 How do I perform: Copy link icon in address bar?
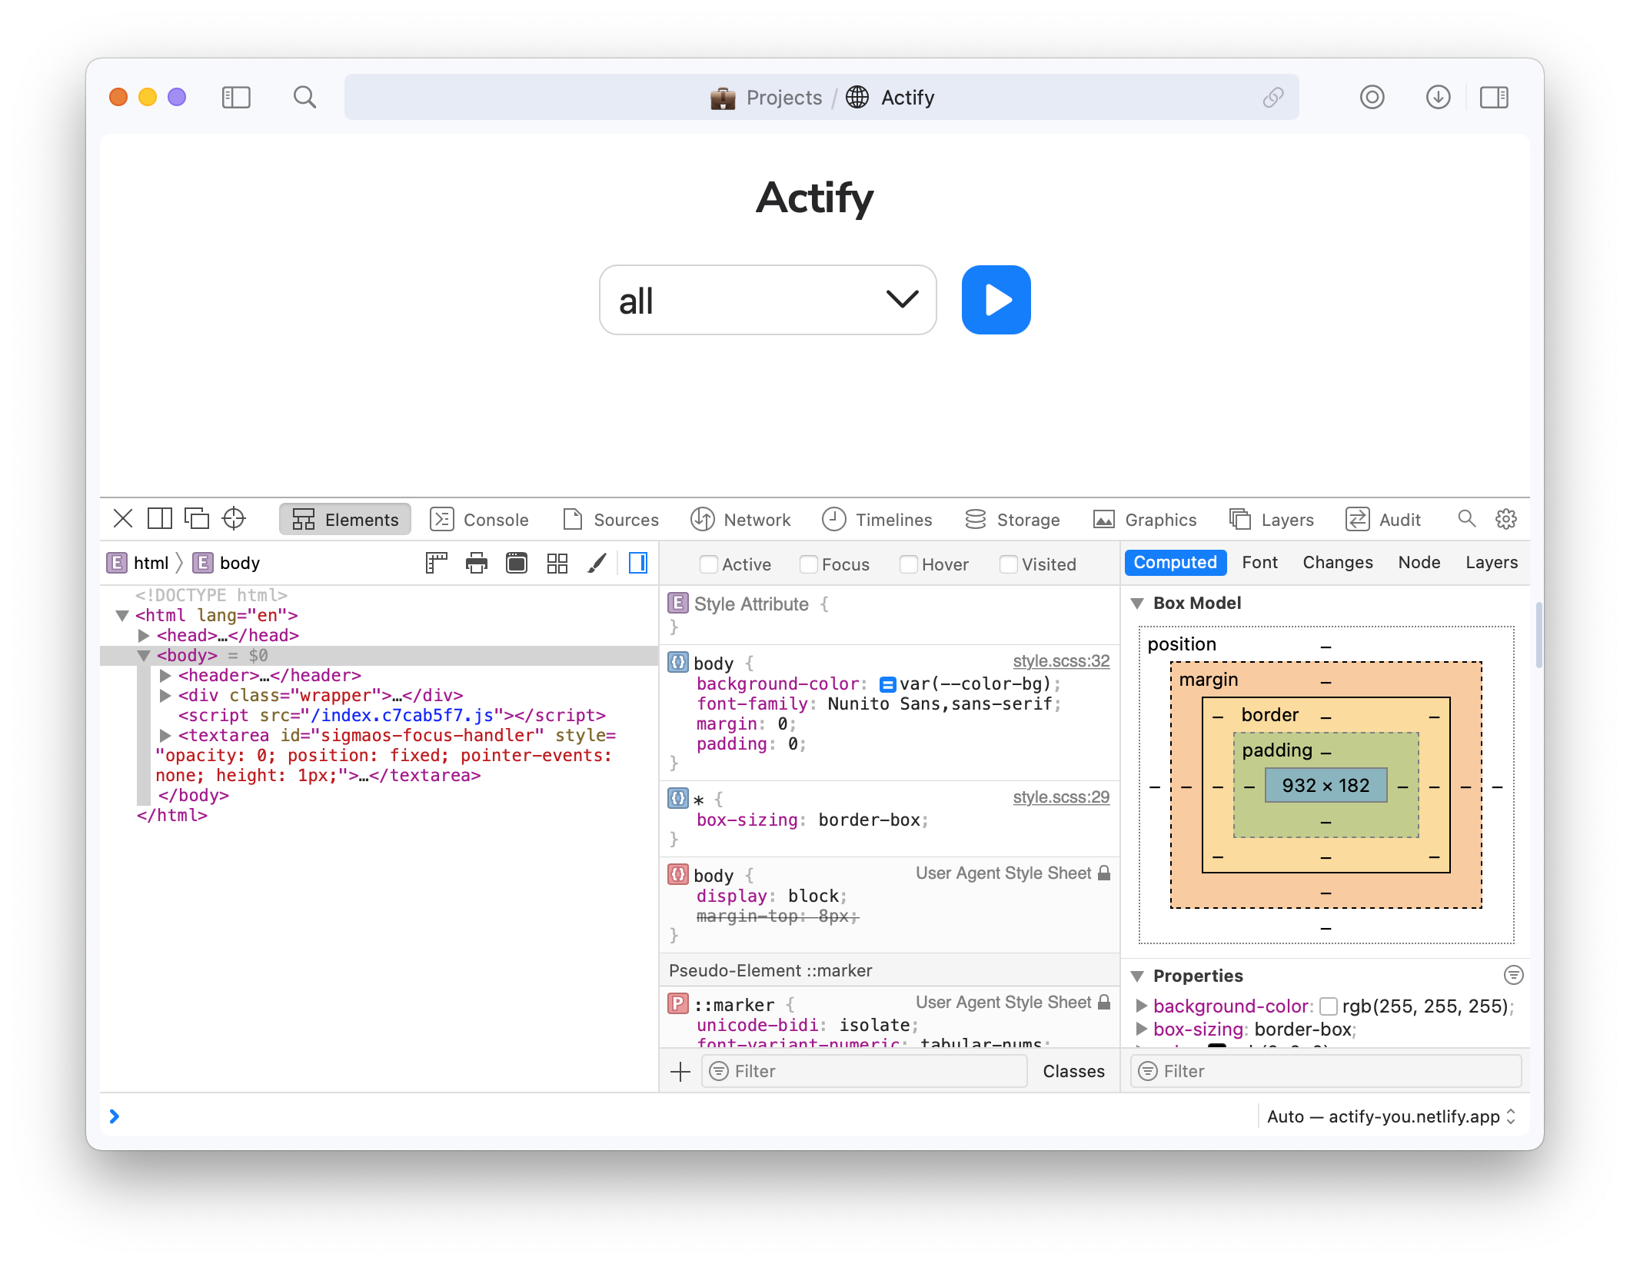[x=1273, y=98]
